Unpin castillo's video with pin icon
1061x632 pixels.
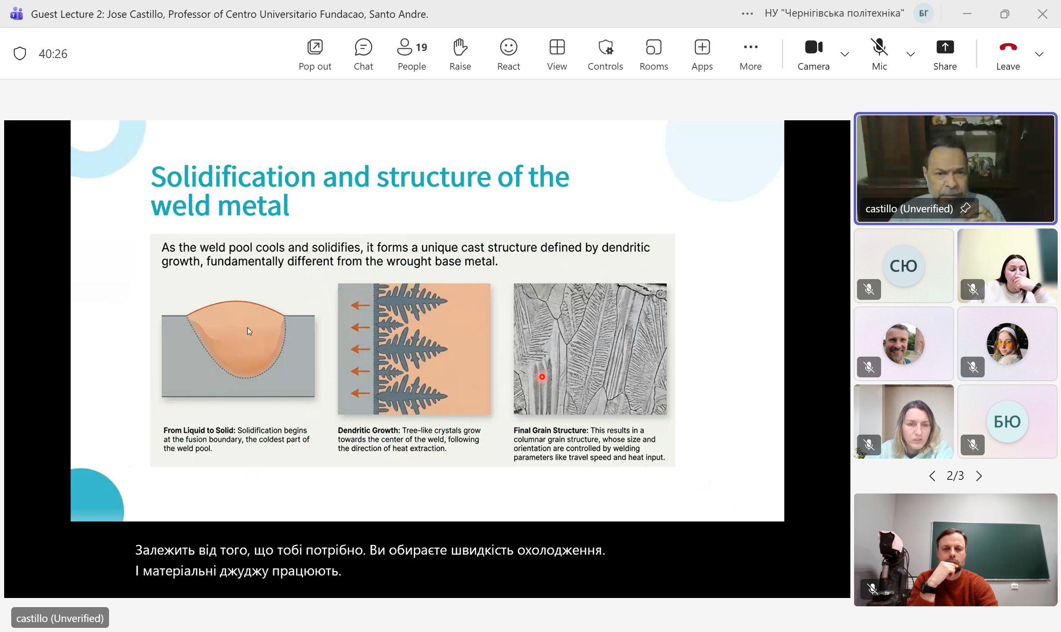point(965,208)
